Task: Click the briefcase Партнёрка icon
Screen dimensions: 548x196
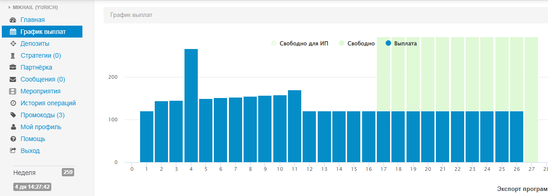Action: pyautogui.click(x=13, y=68)
